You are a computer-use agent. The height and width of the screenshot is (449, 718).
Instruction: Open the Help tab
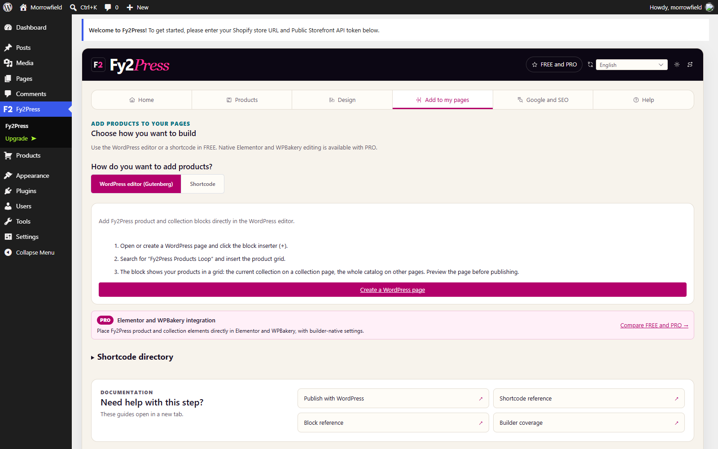pos(644,100)
